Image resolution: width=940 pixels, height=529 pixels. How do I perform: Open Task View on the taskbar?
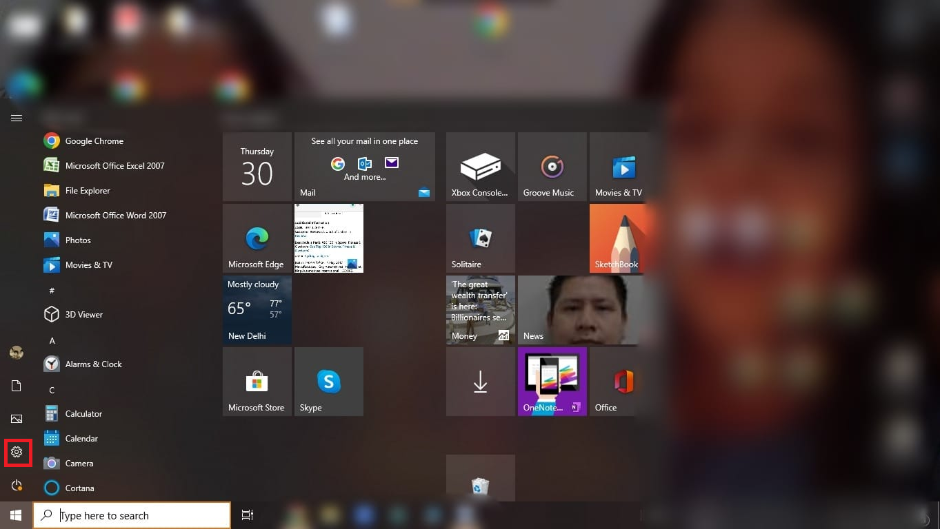tap(247, 515)
